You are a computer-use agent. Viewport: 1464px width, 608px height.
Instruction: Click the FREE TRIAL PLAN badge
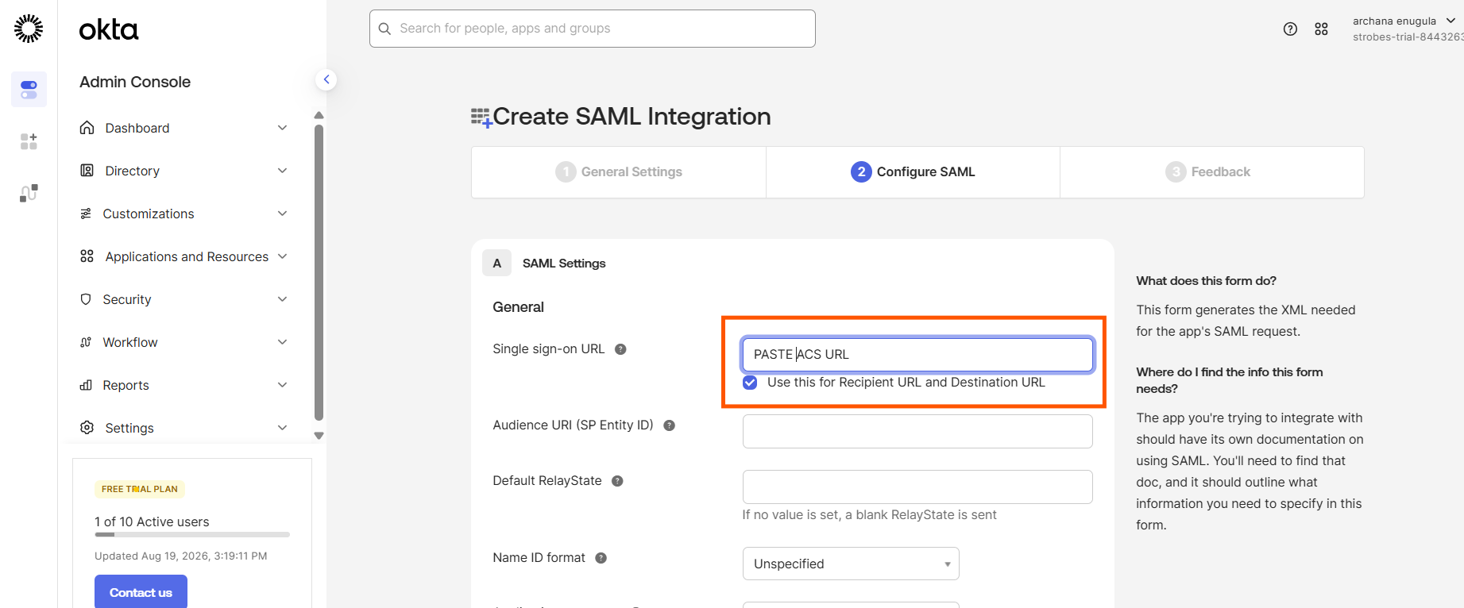140,489
